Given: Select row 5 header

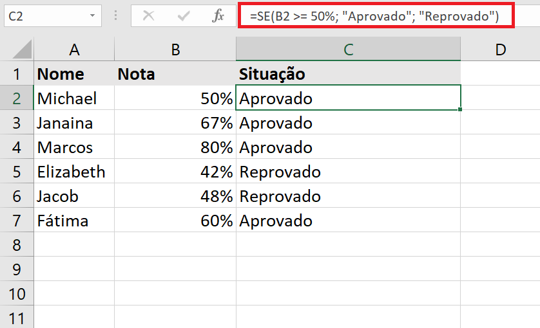Looking at the screenshot, I should click(x=17, y=171).
